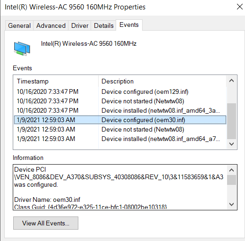Select 1/9/2021 Device not started (Netwtw08) event

pos(120,129)
